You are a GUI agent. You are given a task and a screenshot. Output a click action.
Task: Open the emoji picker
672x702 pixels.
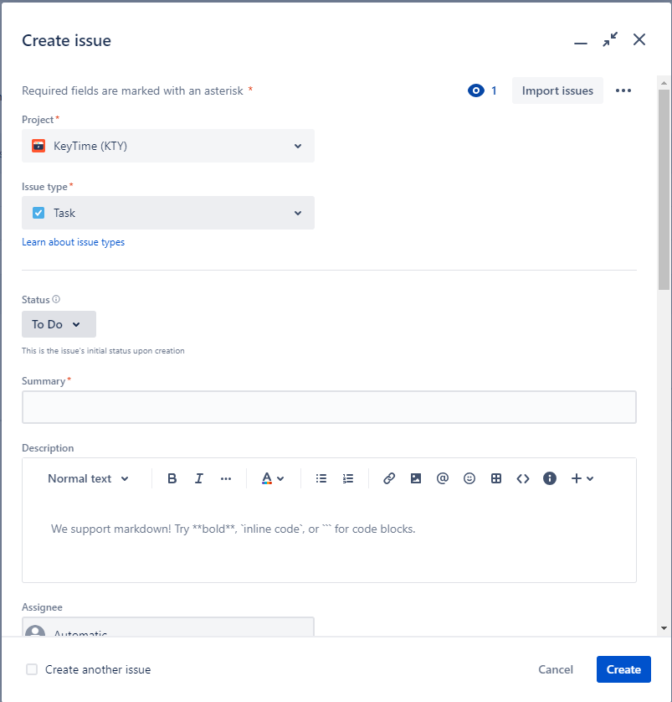[469, 478]
